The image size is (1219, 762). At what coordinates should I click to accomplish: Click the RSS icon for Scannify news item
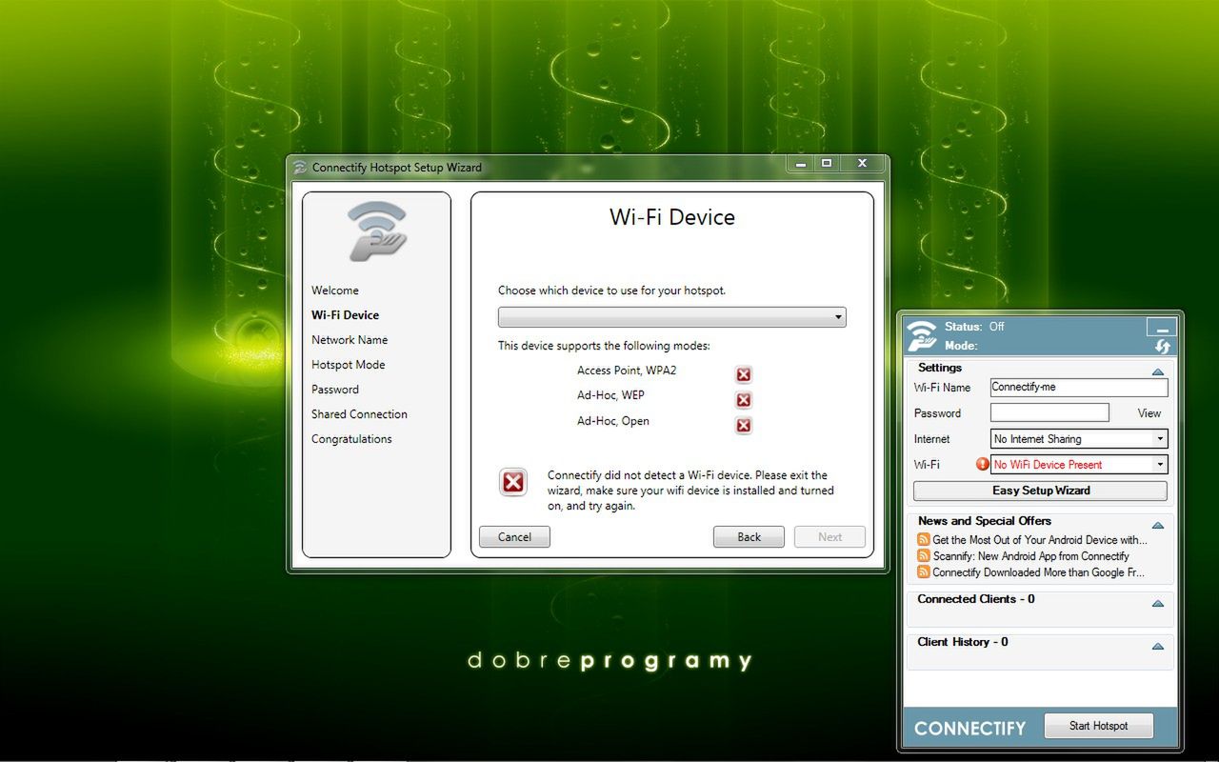(x=924, y=556)
